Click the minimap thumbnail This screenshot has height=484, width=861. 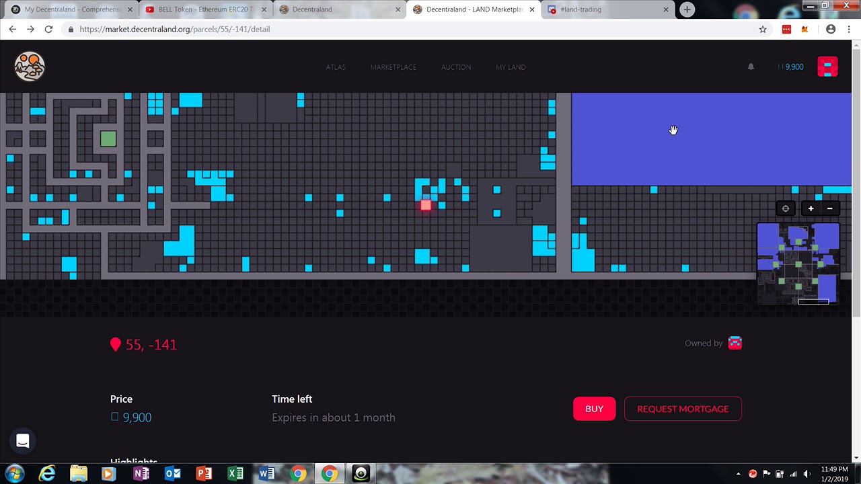point(798,264)
